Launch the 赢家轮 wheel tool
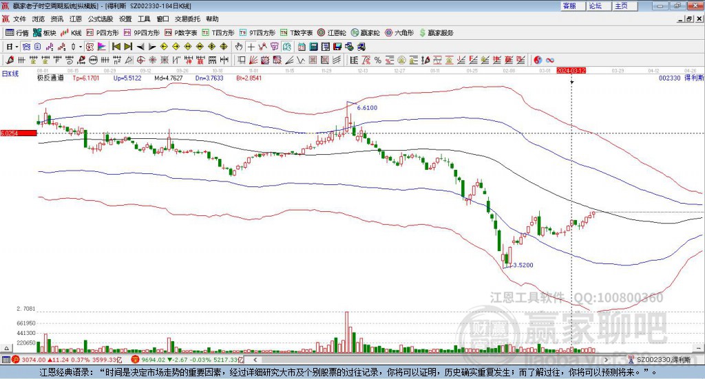The height and width of the screenshot is (379, 705). (x=365, y=33)
